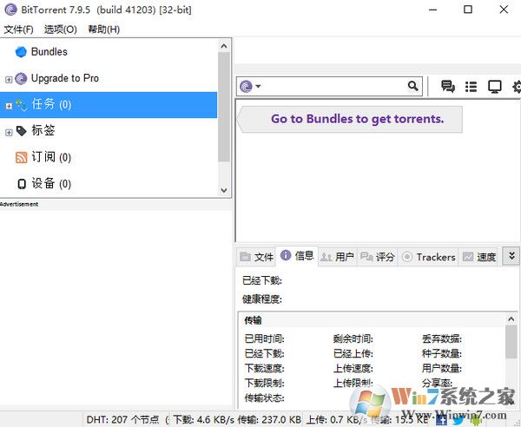Switch to the 用户 tab
521x427 pixels.
tap(337, 257)
